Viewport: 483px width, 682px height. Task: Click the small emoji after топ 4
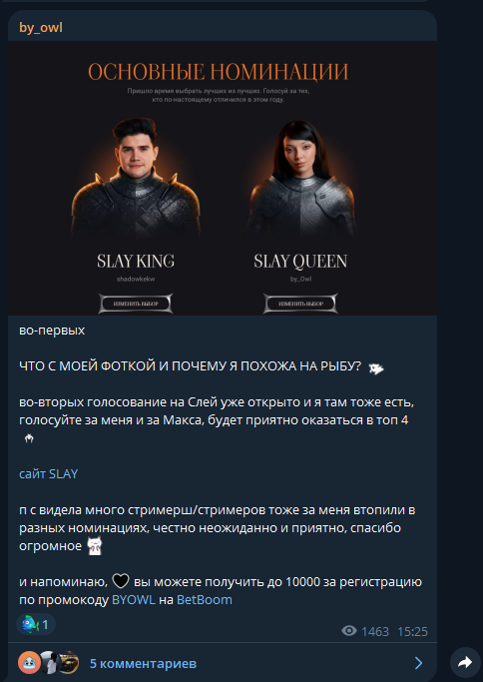tap(29, 438)
